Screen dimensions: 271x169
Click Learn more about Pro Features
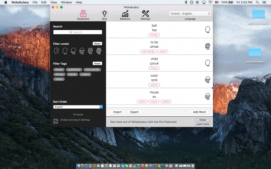click(203, 124)
